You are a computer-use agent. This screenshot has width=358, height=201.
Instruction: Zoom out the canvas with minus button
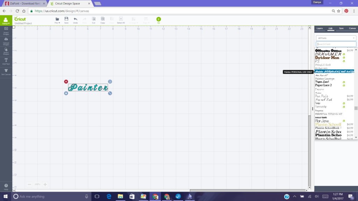pos(29,184)
